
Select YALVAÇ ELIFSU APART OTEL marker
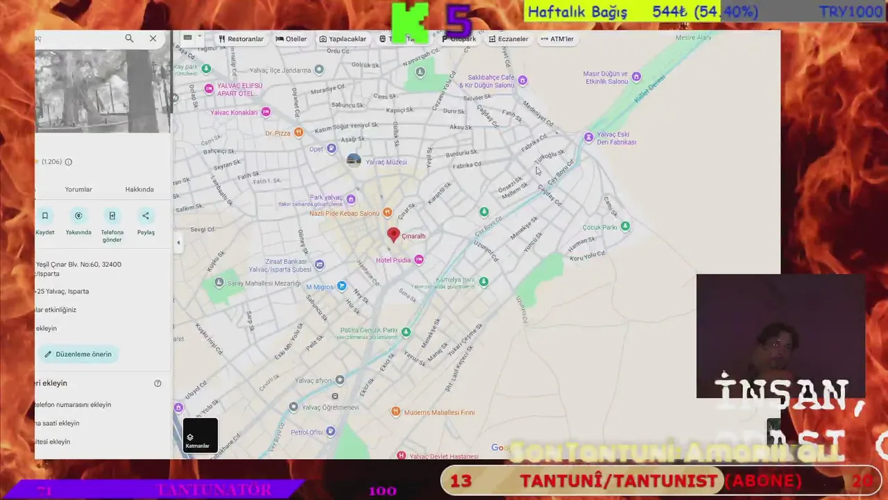209,88
